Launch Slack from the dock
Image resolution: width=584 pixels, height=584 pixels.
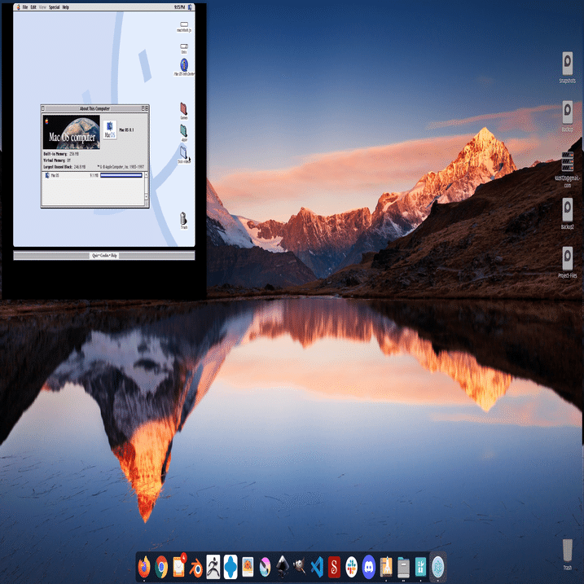click(351, 567)
